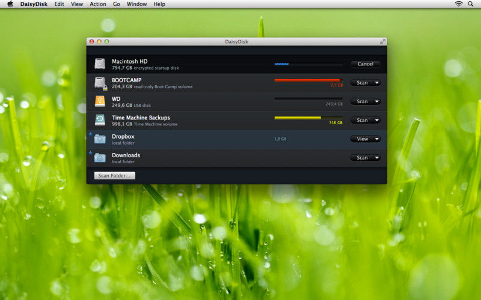
Task: Click the red BOOTCAMP usage bar
Action: point(308,80)
